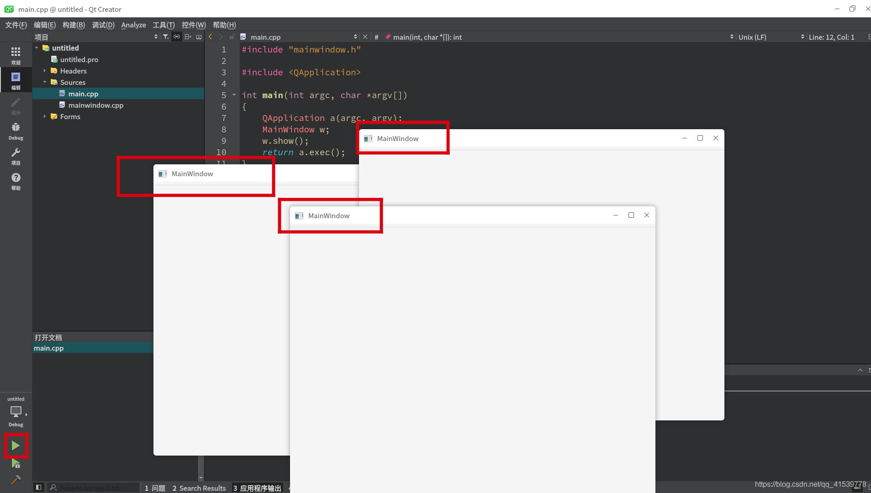Open the Debug mode in the sidebar
Viewport: 871px width, 493px height.
tap(16, 130)
